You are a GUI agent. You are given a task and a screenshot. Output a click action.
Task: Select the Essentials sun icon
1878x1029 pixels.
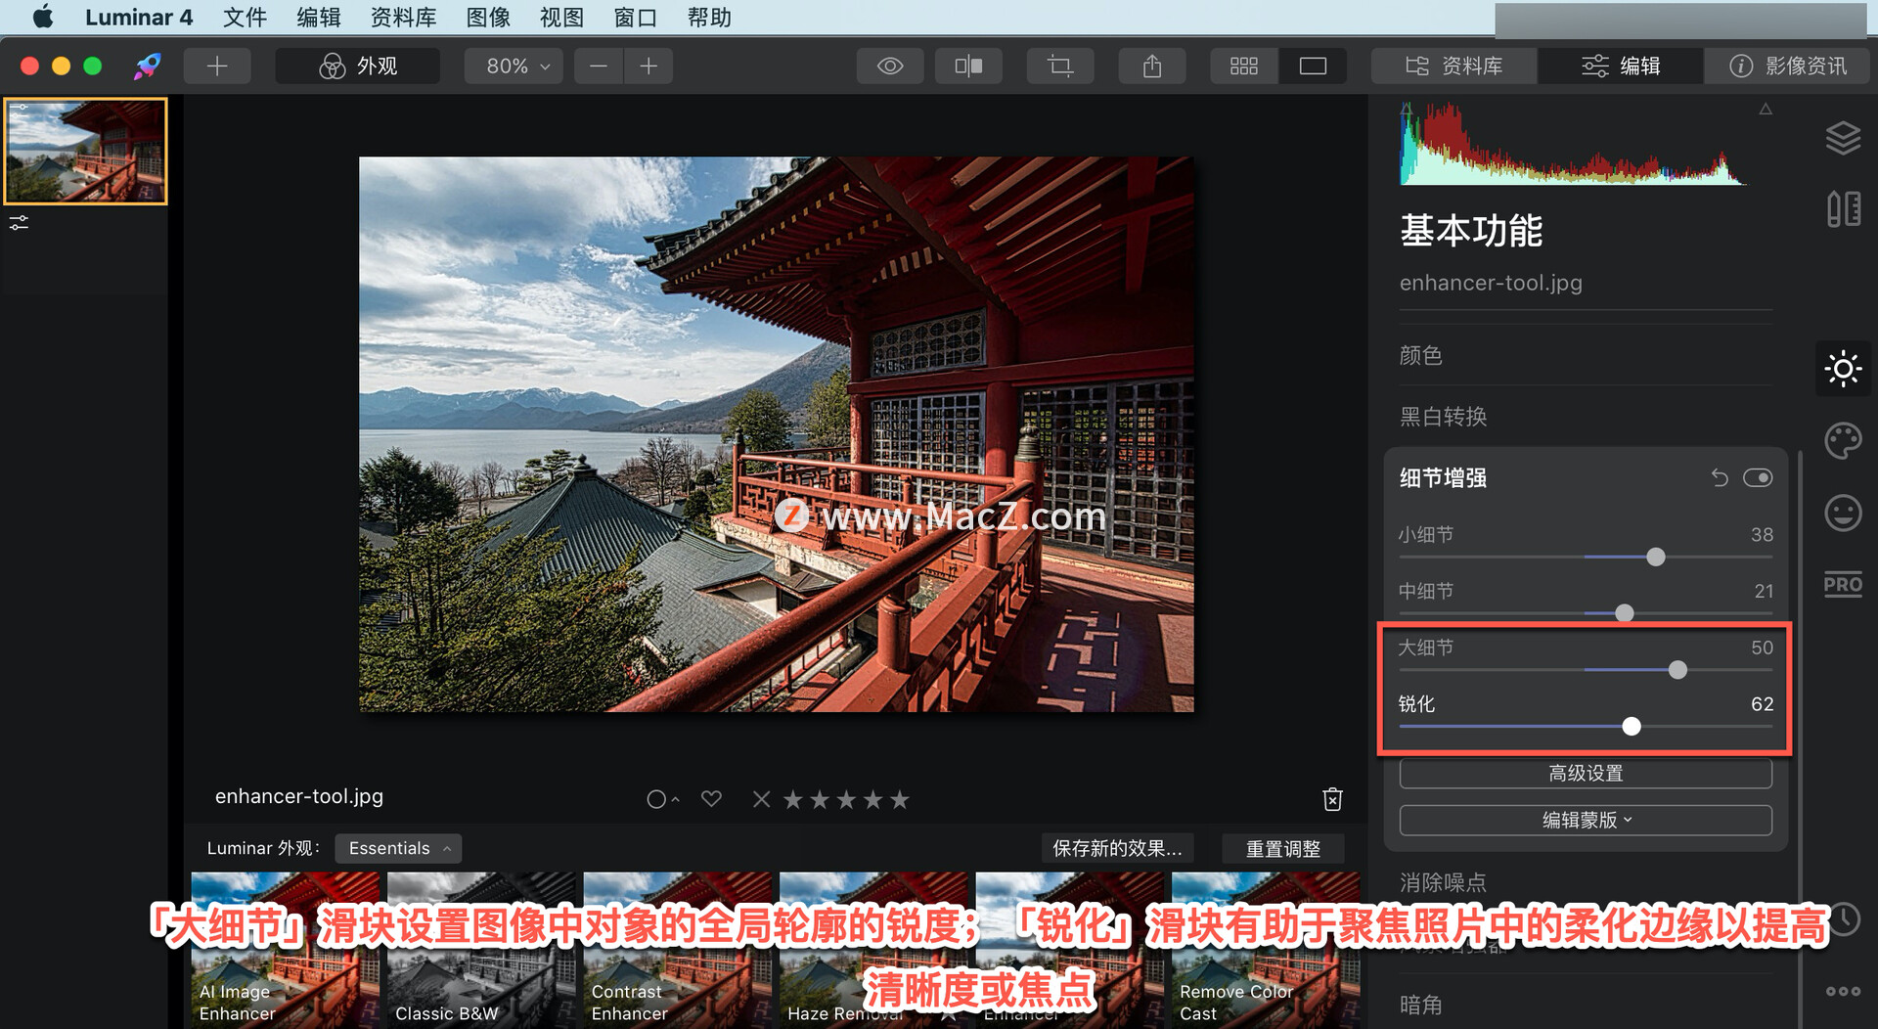[1843, 369]
